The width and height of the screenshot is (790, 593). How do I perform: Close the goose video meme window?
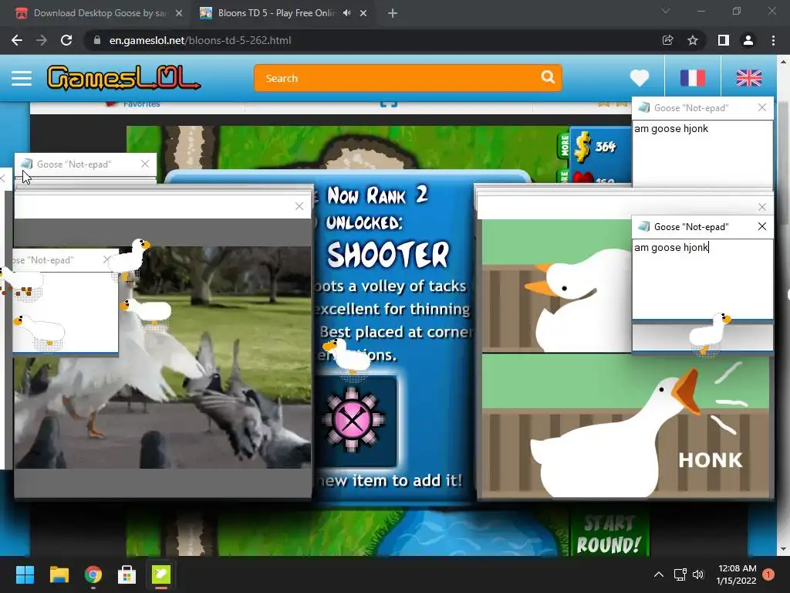[299, 206]
